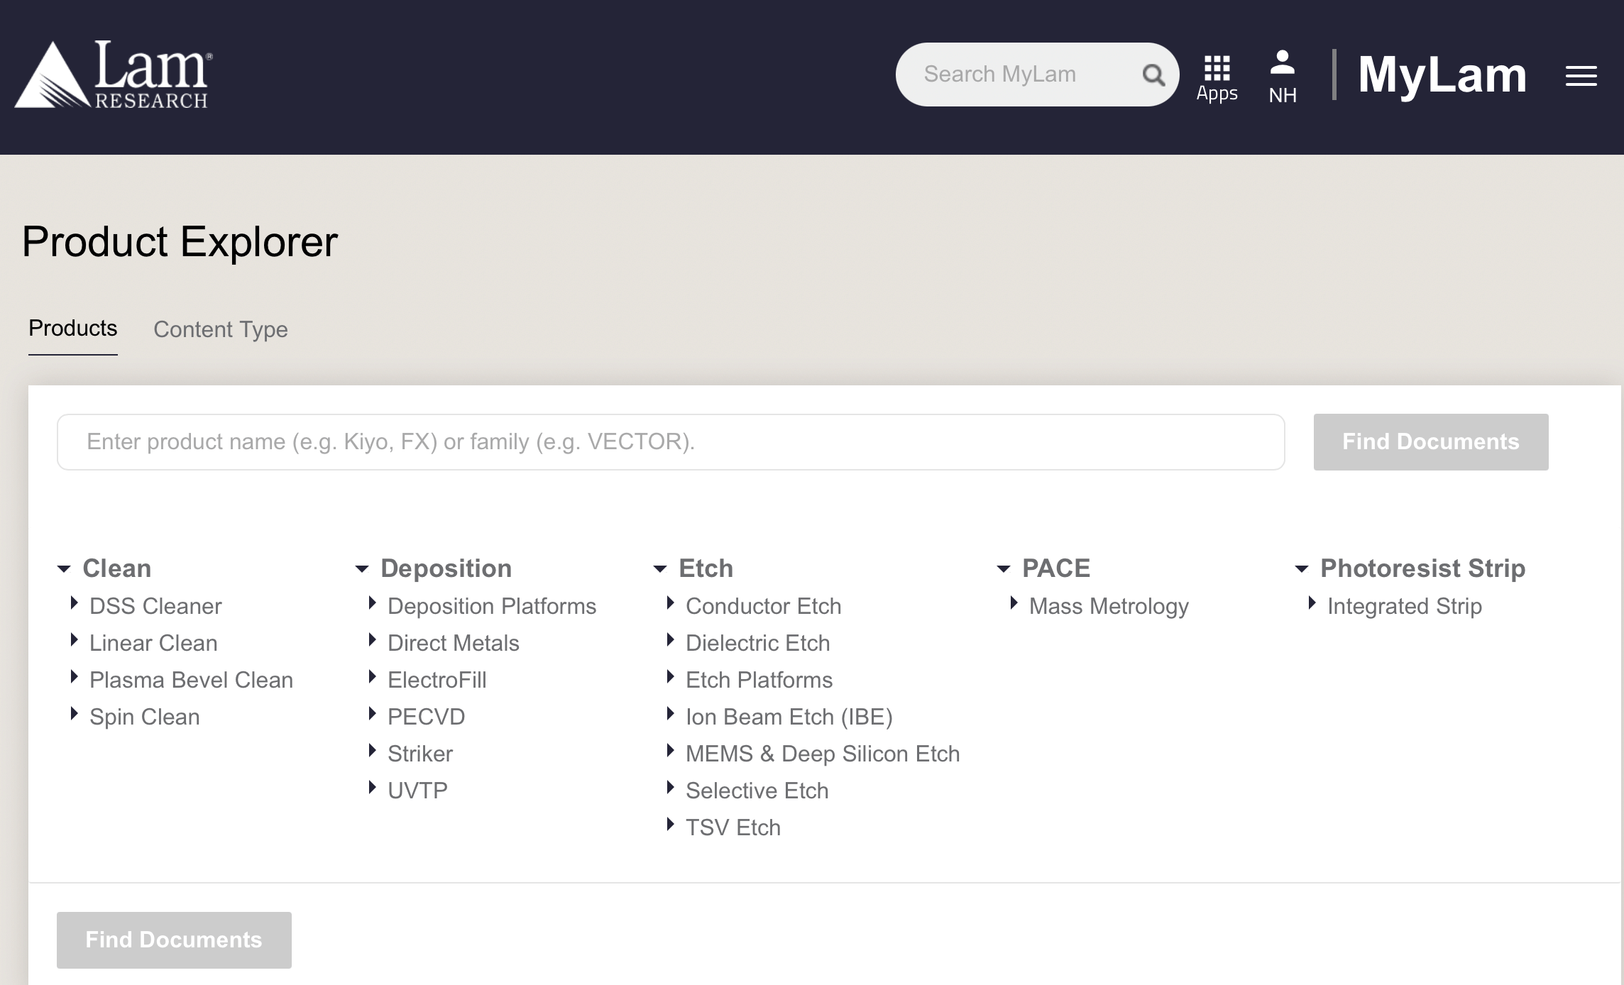
Task: Collapse the Clean category arrow
Action: (64, 569)
